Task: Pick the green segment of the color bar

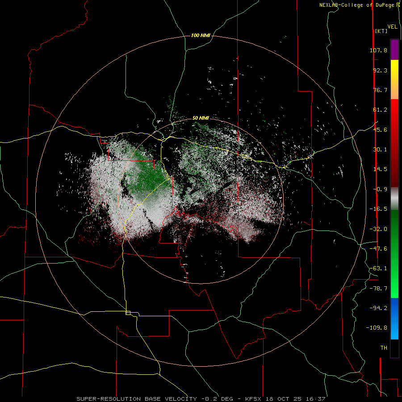Action: click(394, 254)
